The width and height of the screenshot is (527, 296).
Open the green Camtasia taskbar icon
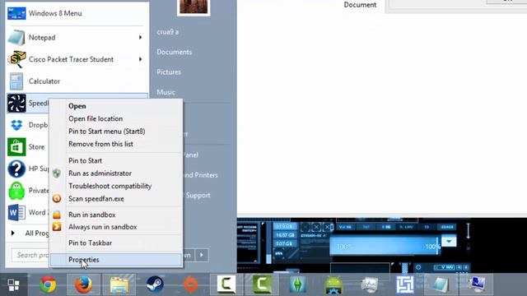click(262, 284)
